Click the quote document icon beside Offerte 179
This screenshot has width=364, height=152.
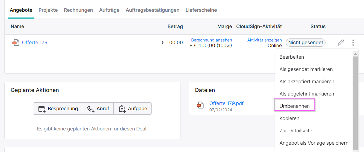(x=16, y=43)
